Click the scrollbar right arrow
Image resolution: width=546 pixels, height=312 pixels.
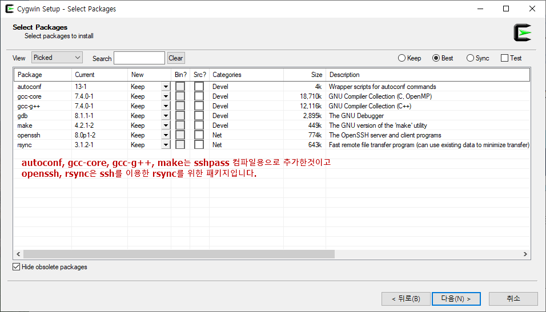525,254
